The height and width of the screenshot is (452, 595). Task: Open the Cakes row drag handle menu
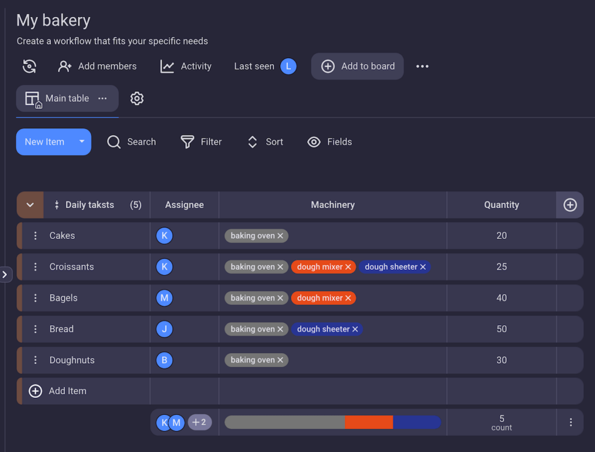pyautogui.click(x=35, y=236)
